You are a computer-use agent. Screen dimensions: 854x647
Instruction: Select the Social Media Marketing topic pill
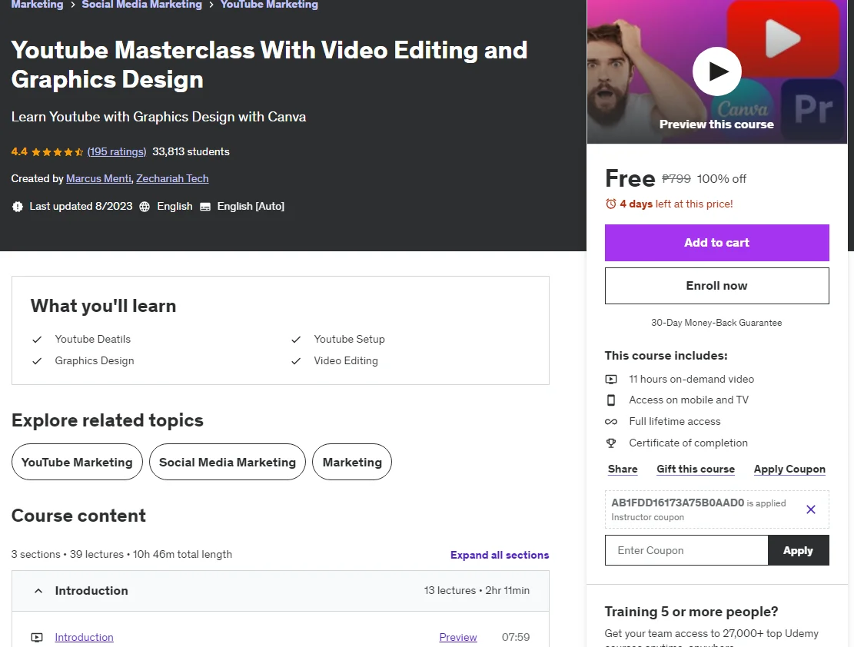pyautogui.click(x=227, y=463)
